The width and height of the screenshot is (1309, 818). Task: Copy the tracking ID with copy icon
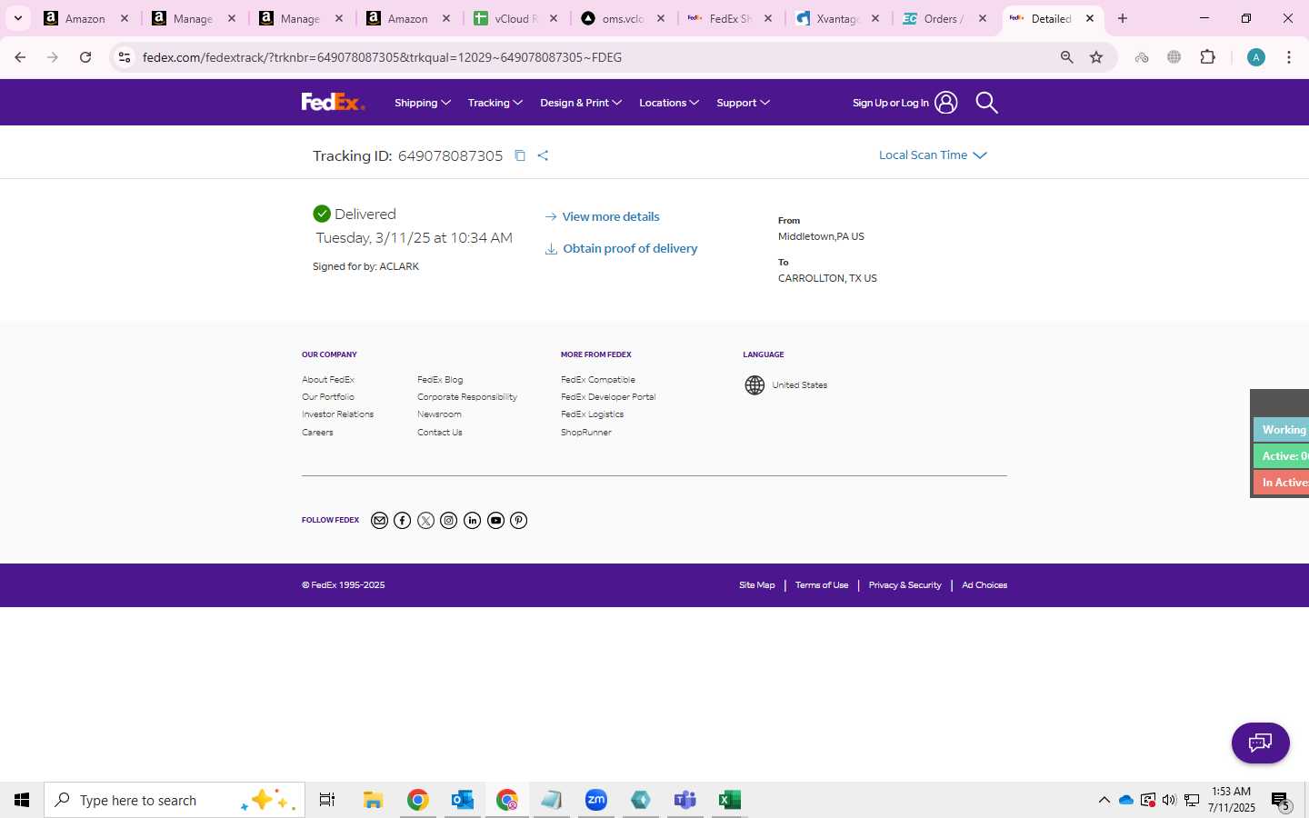pos(520,155)
